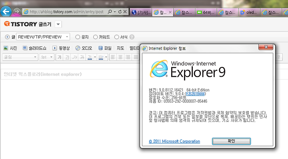Click the 제품 ID 03553-292-0000007-85446 text
This screenshot has width=288, height=159.
click(178, 101)
